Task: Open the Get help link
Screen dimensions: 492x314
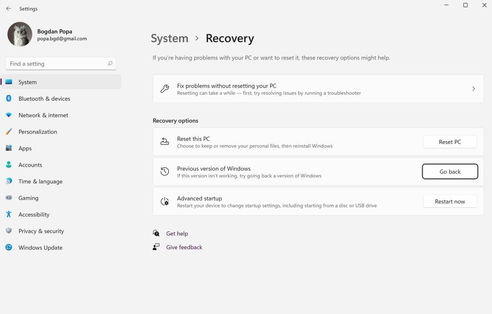Action: pyautogui.click(x=177, y=233)
